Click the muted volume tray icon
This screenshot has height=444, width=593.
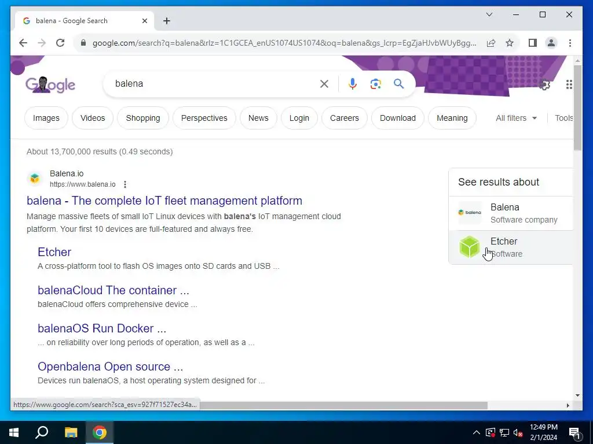[x=518, y=432]
